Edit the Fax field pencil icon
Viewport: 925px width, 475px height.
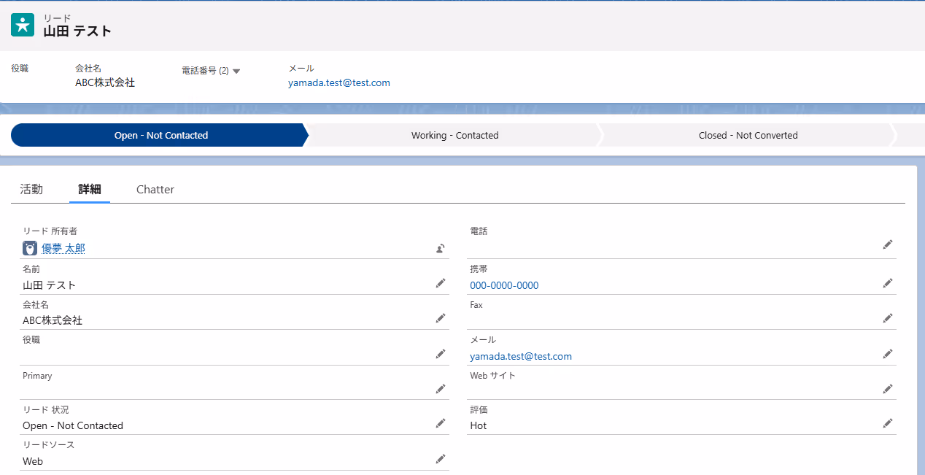coord(888,318)
